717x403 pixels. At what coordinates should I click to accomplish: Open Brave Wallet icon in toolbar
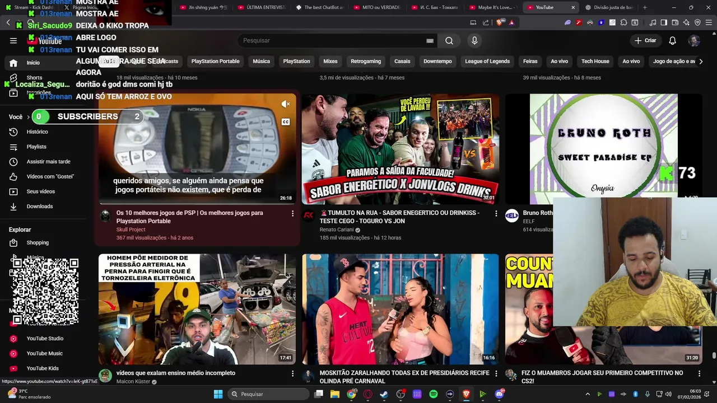675,22
